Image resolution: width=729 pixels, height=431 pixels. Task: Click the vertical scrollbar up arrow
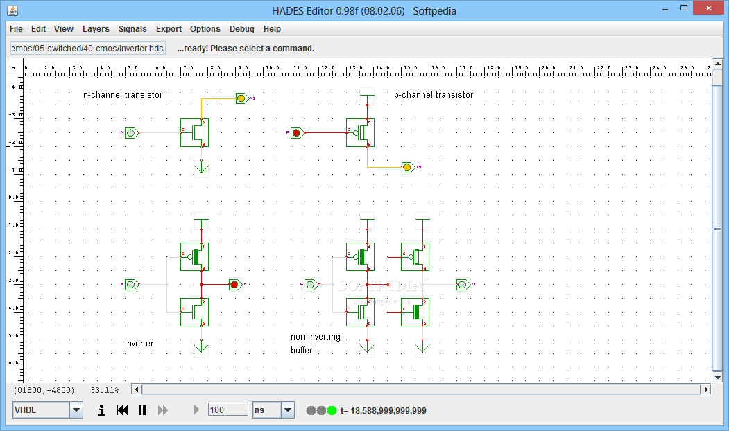point(717,64)
